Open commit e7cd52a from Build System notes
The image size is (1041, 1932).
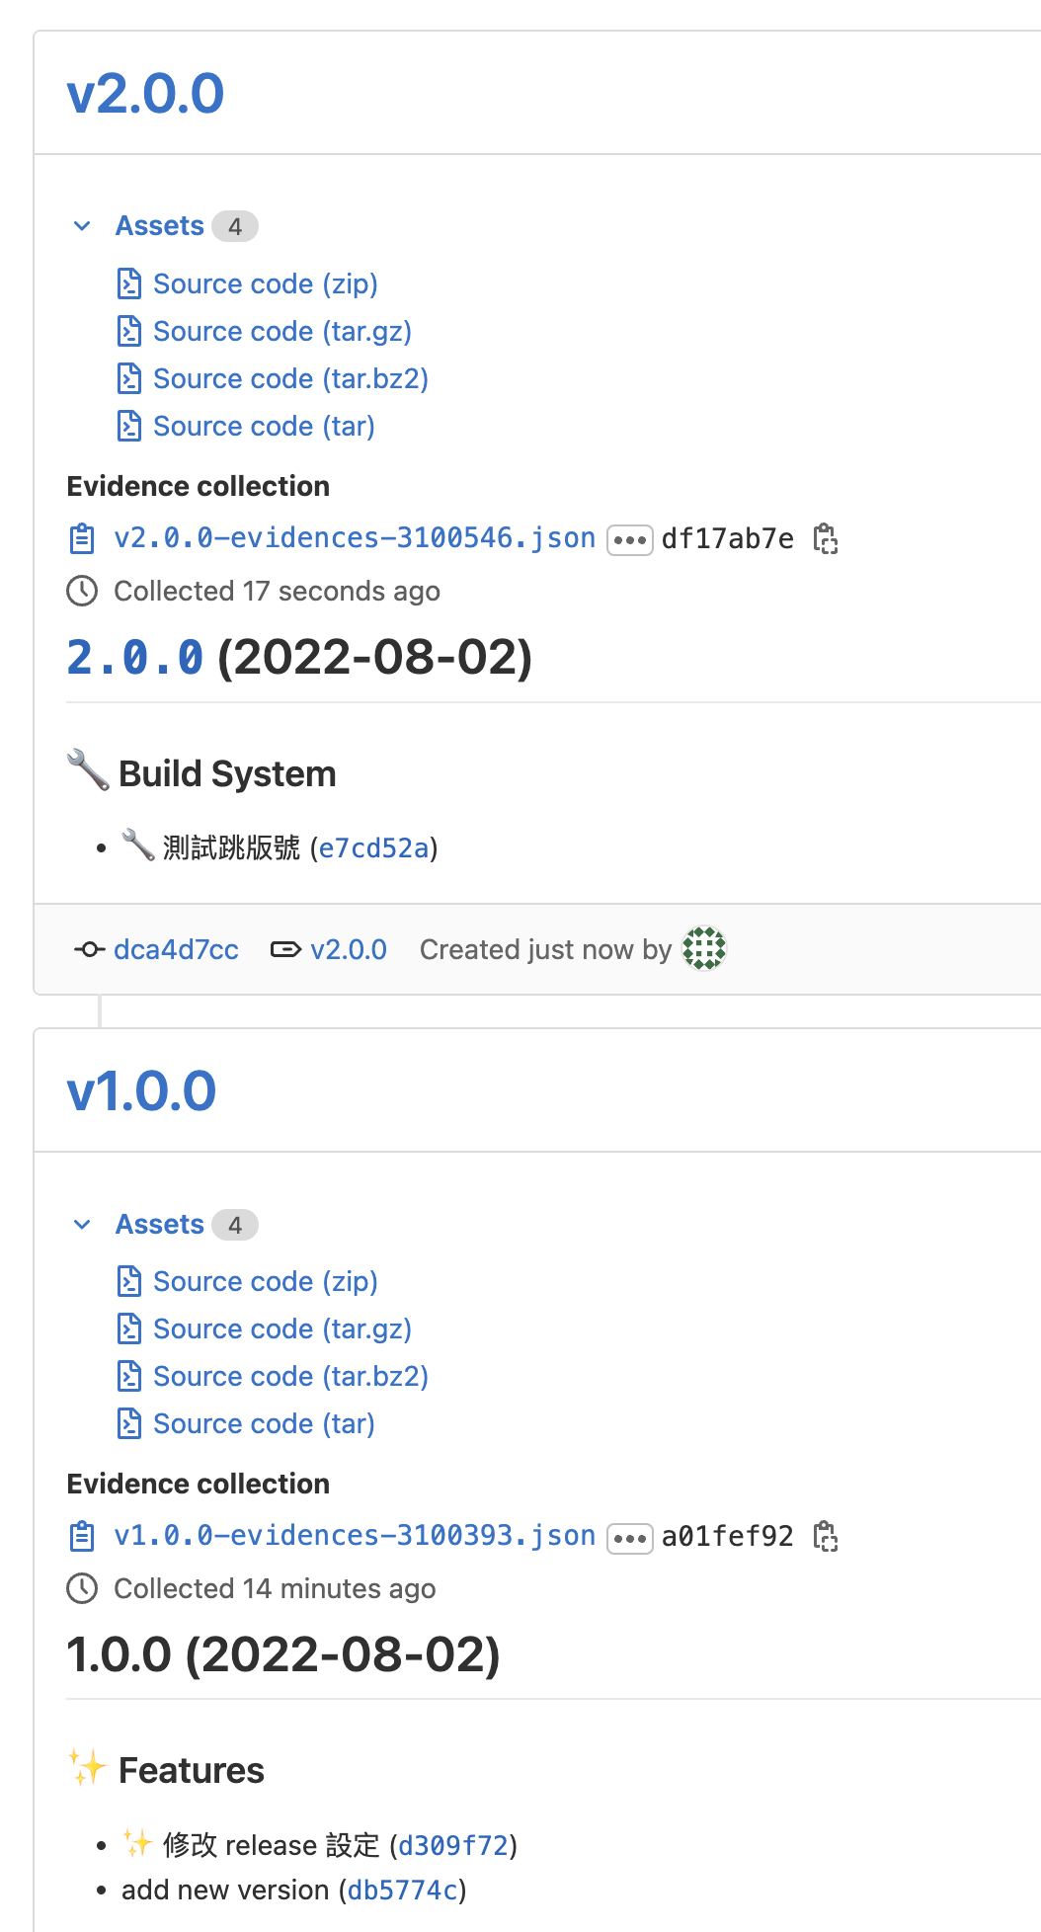click(x=372, y=848)
